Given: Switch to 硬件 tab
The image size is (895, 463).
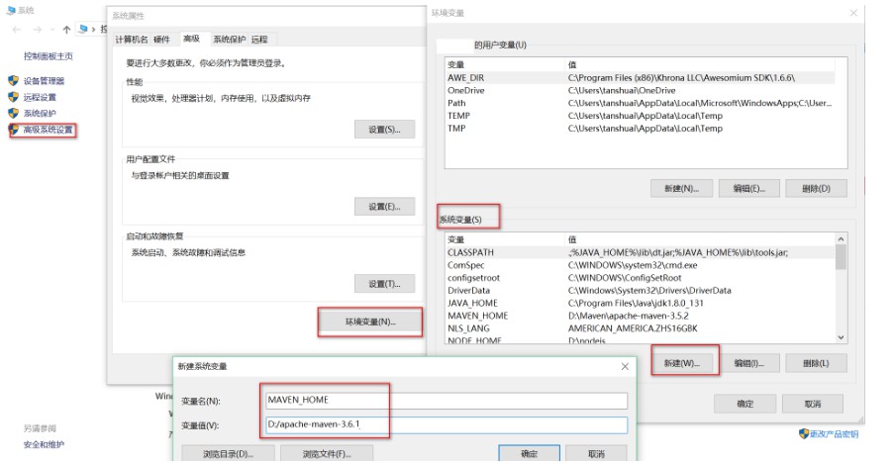Looking at the screenshot, I should (x=162, y=39).
